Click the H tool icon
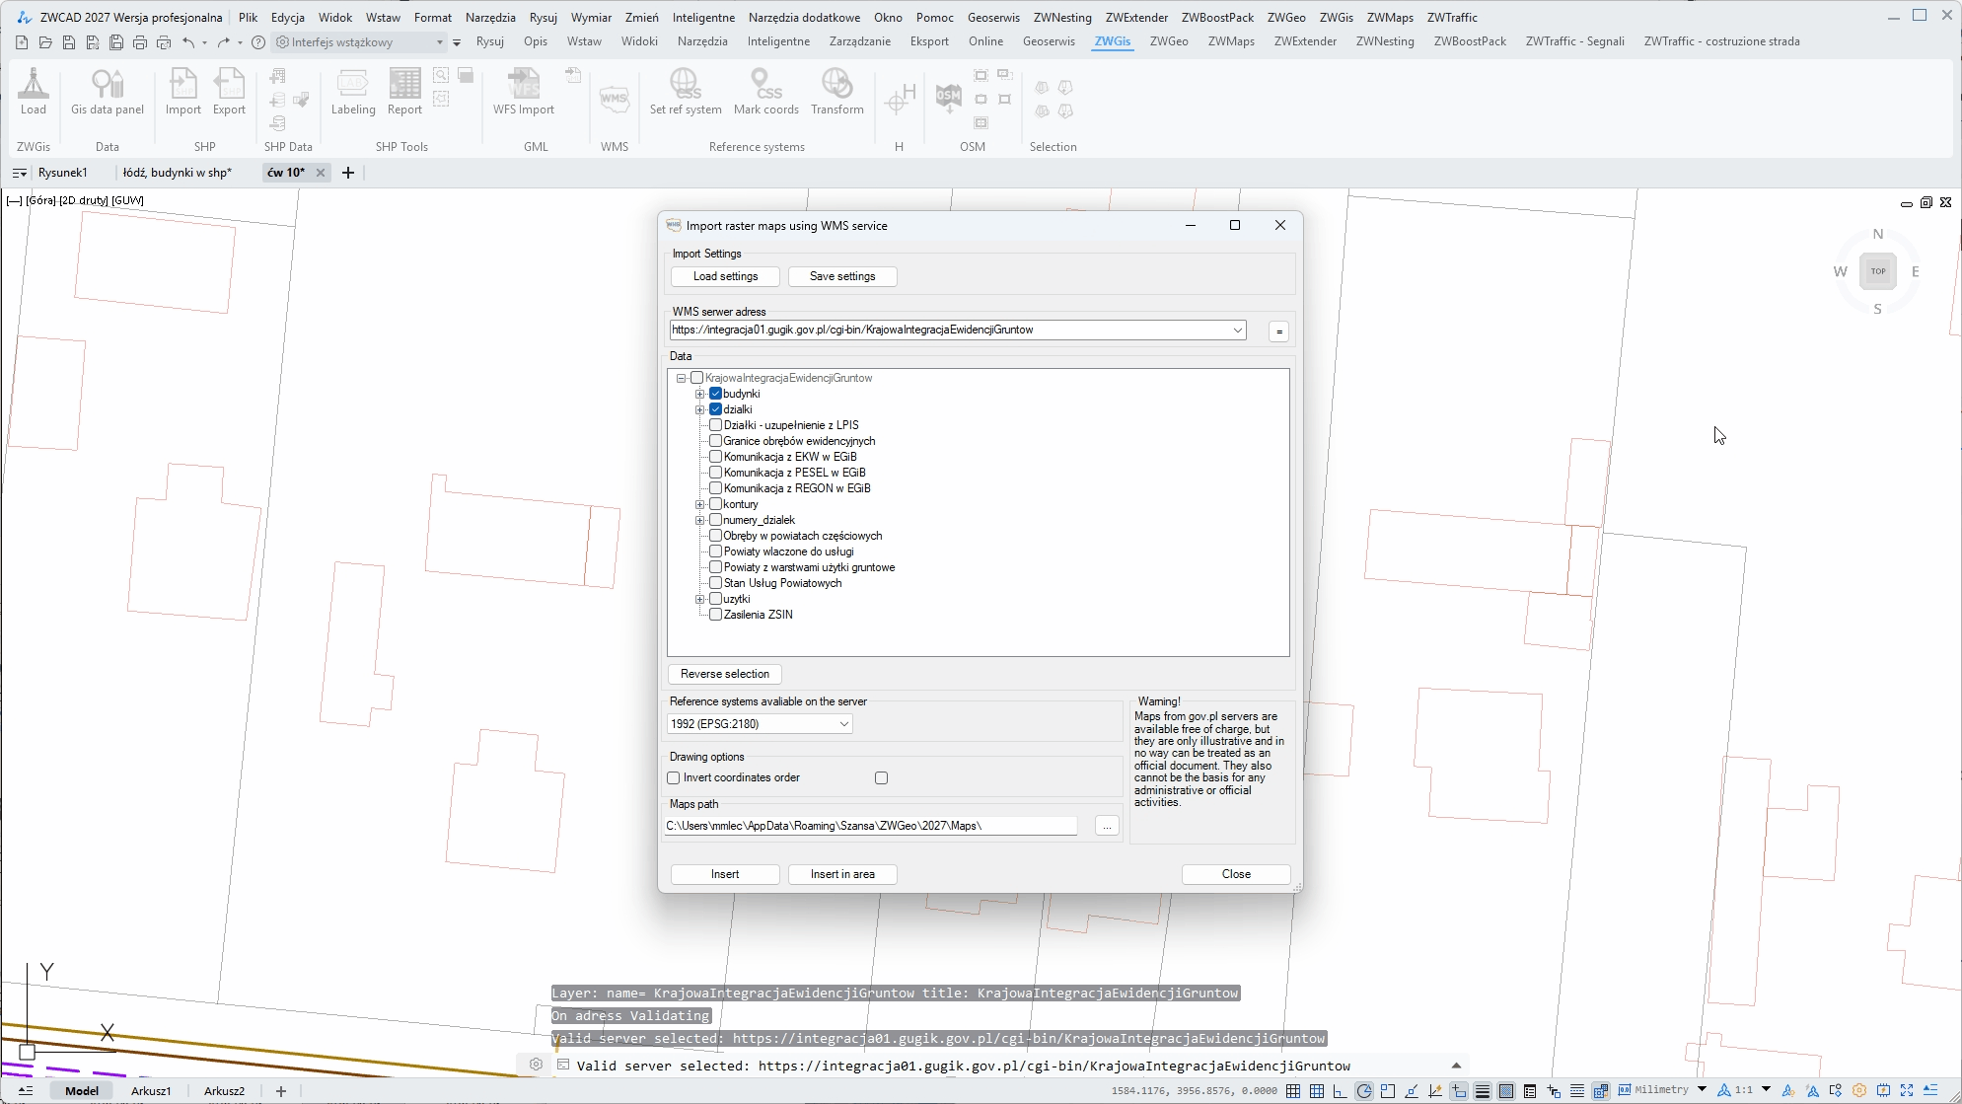Image resolution: width=1962 pixels, height=1104 pixels. tap(900, 99)
